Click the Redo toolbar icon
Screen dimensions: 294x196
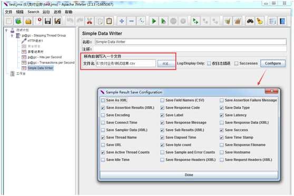tap(80, 21)
